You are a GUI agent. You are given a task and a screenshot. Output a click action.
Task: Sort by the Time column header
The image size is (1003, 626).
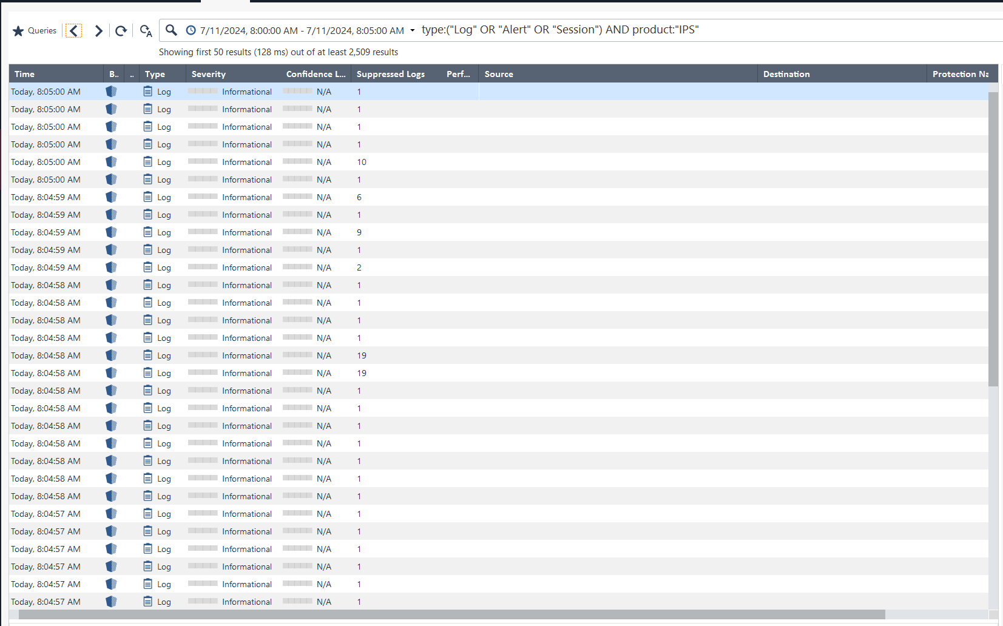[x=25, y=74]
